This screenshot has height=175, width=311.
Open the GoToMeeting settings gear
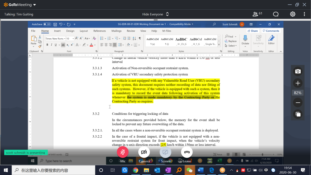coord(293,14)
